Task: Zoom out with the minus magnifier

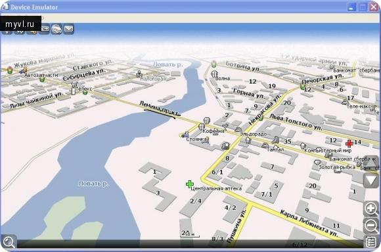Action: pos(370,226)
